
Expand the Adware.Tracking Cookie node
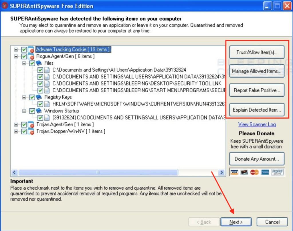[16, 50]
